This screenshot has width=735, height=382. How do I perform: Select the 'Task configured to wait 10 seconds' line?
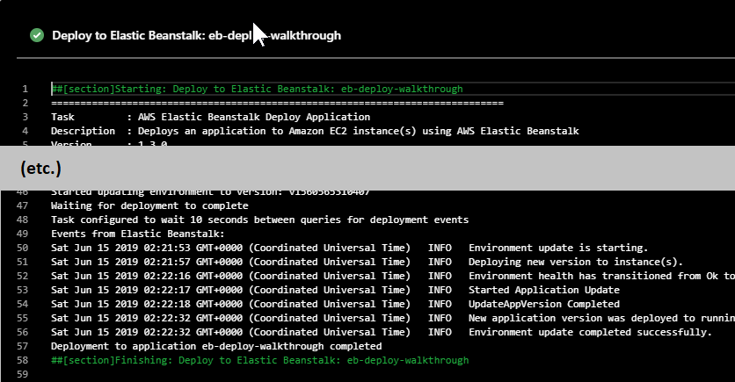click(x=259, y=220)
